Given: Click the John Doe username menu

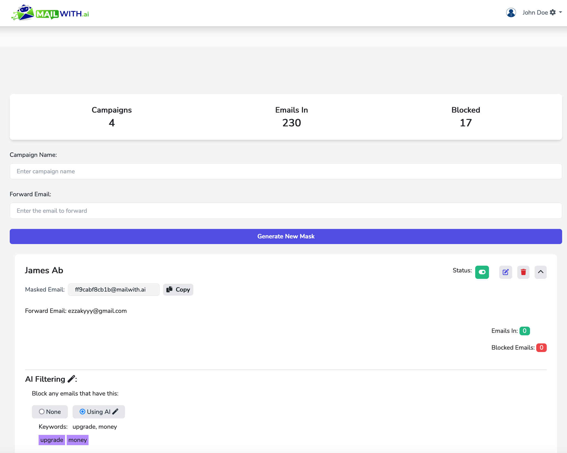Looking at the screenshot, I should click(535, 13).
